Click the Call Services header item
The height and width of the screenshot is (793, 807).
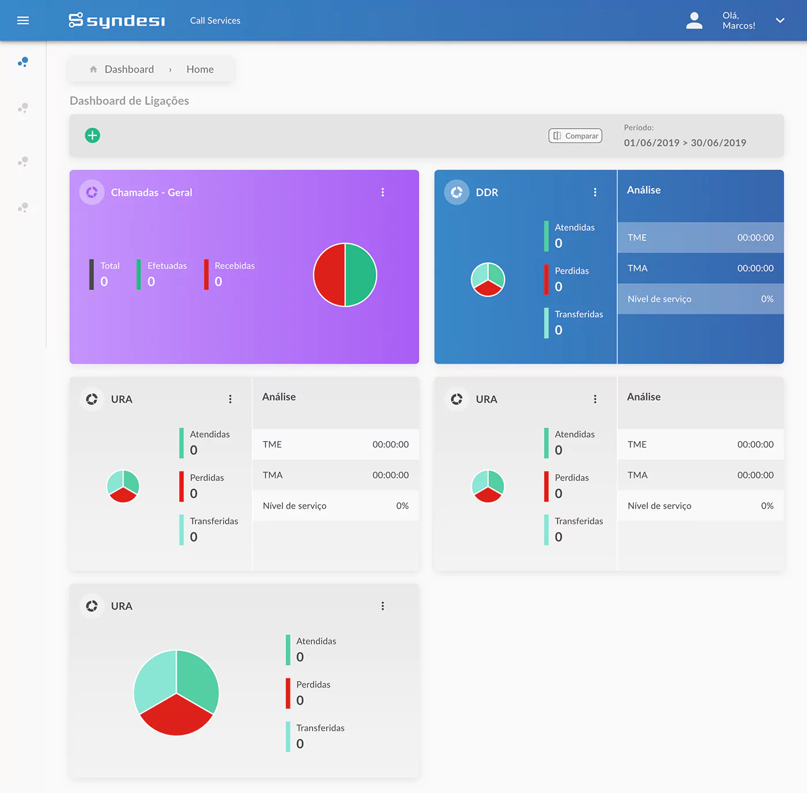coord(215,21)
